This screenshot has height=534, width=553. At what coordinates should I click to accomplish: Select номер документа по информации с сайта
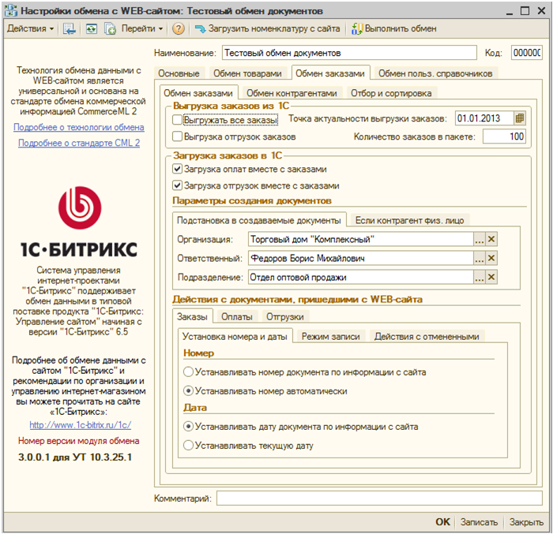click(188, 372)
